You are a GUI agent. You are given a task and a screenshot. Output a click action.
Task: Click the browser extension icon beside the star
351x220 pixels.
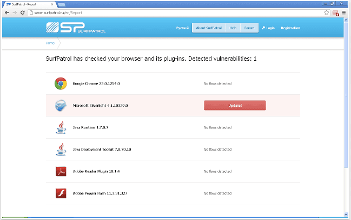pyautogui.click(x=336, y=12)
